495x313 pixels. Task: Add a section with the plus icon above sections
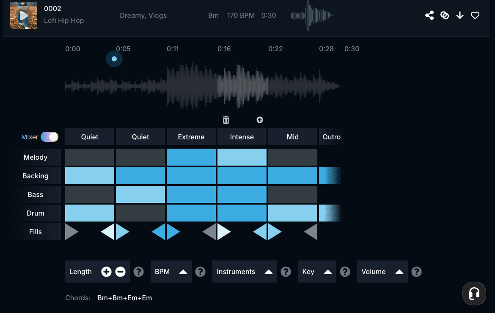click(259, 120)
